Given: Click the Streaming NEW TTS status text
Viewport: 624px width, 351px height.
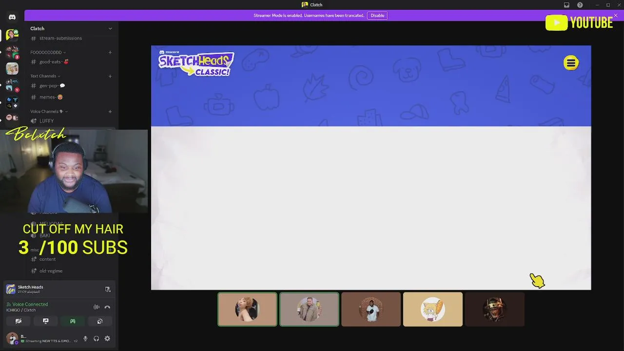Looking at the screenshot, I should coord(48,341).
